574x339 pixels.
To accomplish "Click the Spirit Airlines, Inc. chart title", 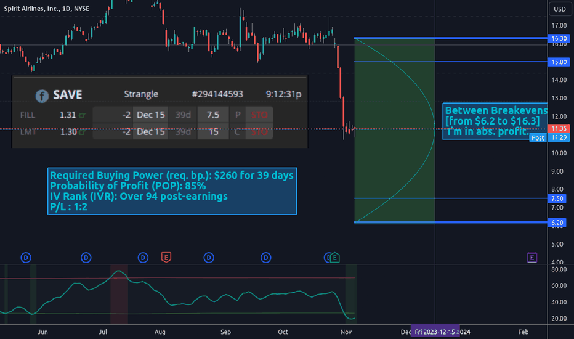I will (x=46, y=9).
